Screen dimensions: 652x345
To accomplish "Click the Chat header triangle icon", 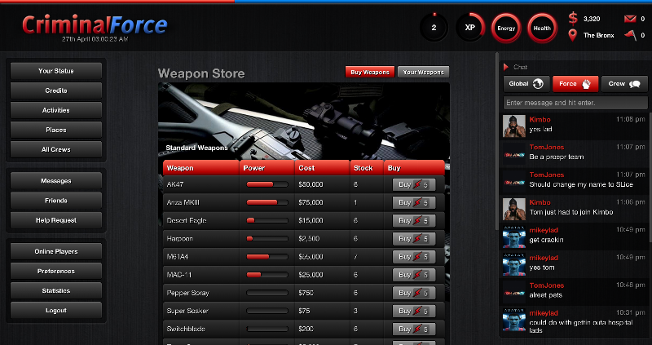I will [x=506, y=67].
